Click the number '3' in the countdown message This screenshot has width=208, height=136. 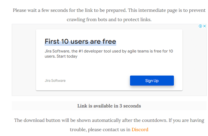(121, 106)
